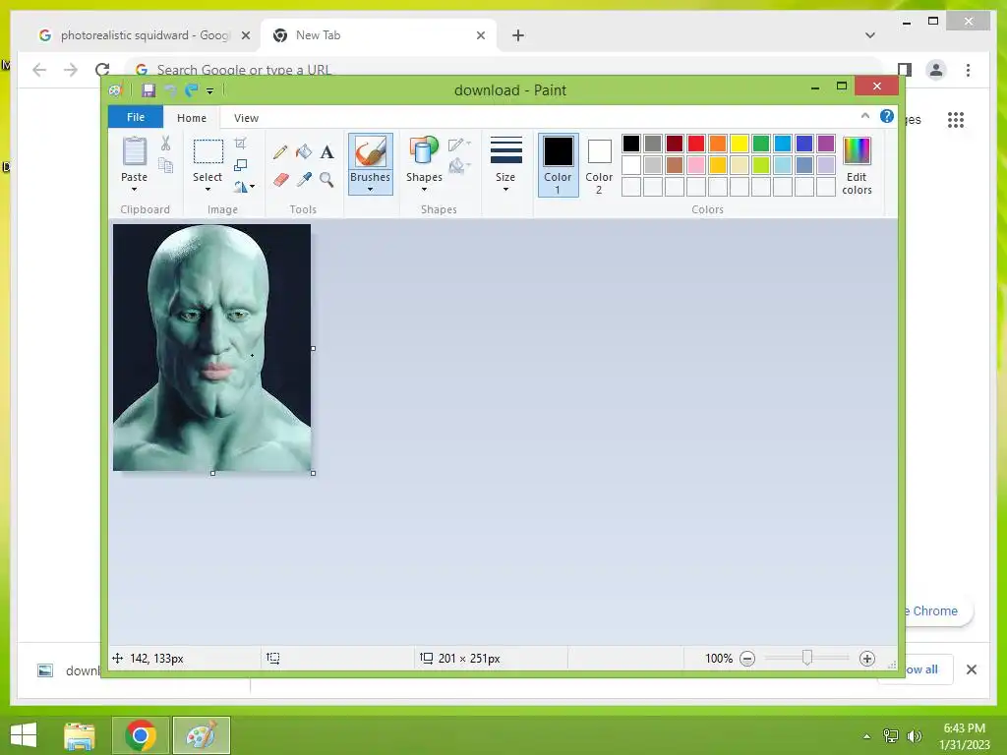Image resolution: width=1007 pixels, height=755 pixels.
Task: Click the Copy icon in Clipboard group
Action: point(165,165)
